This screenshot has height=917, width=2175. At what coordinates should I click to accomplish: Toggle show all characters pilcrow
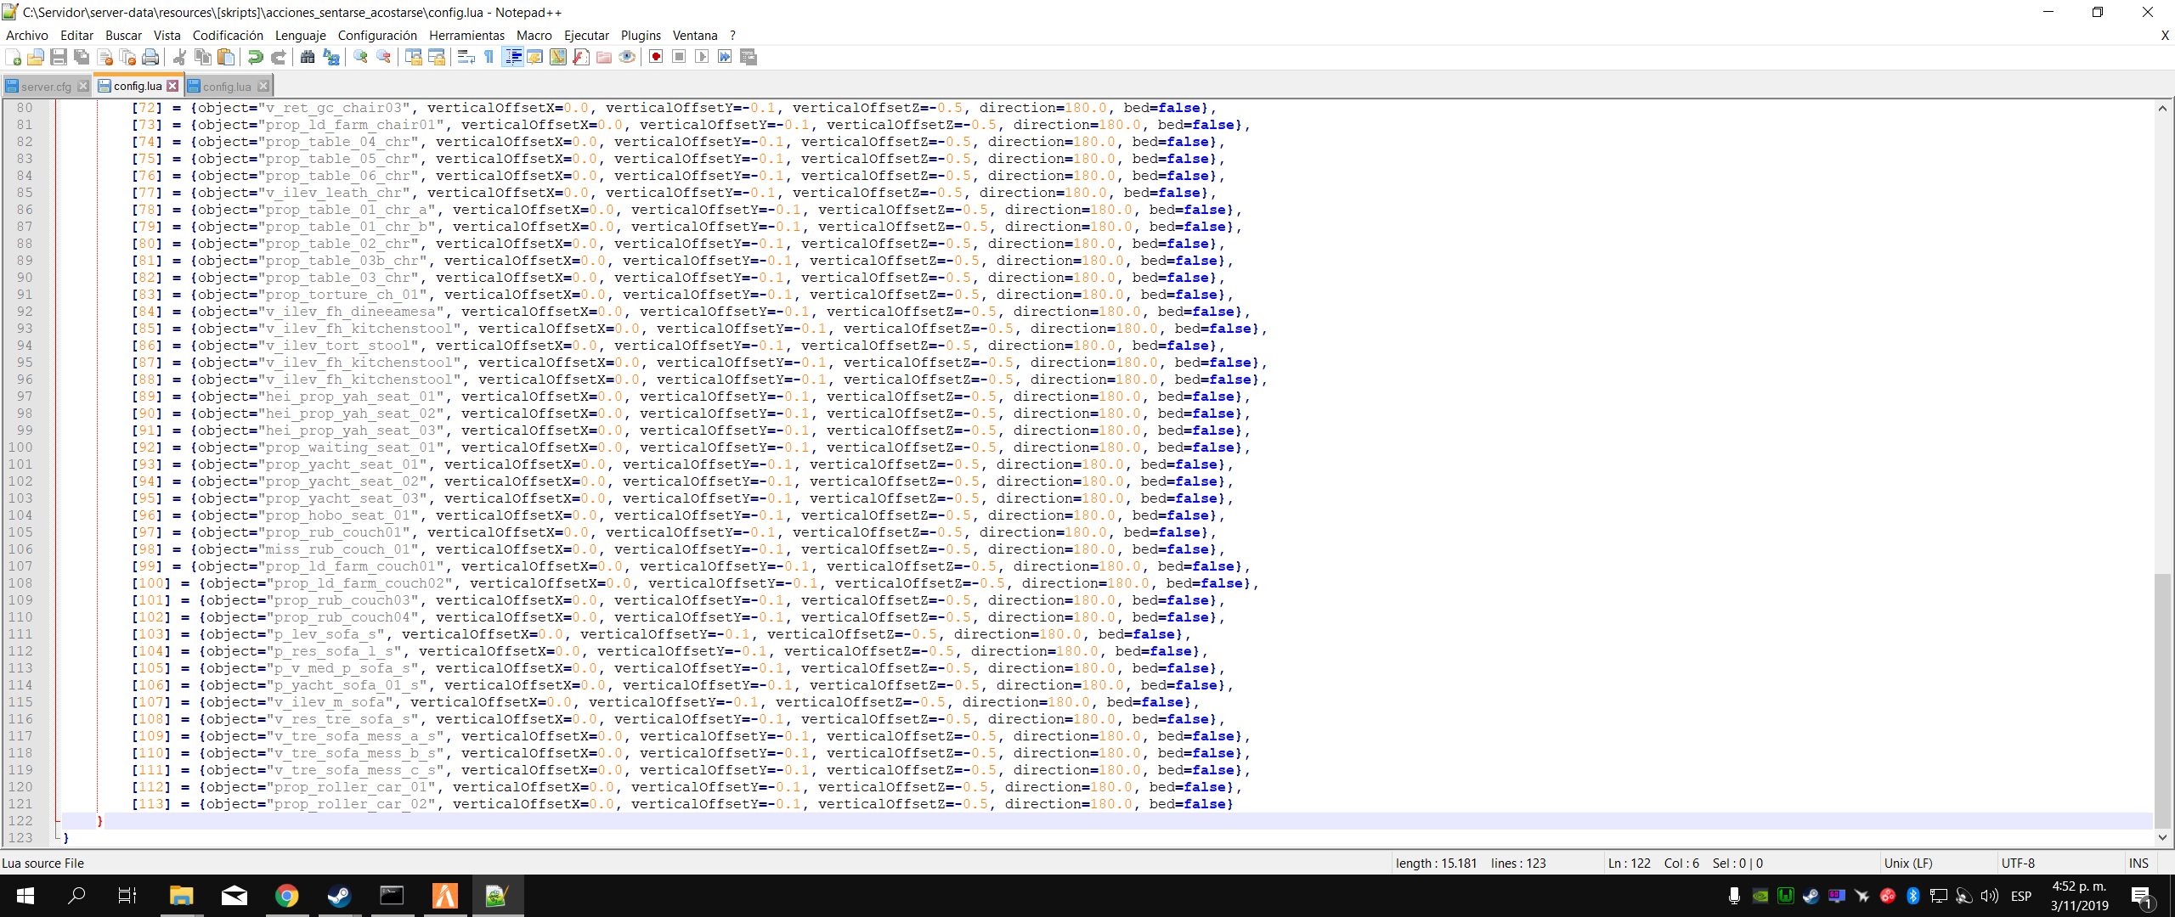click(489, 57)
